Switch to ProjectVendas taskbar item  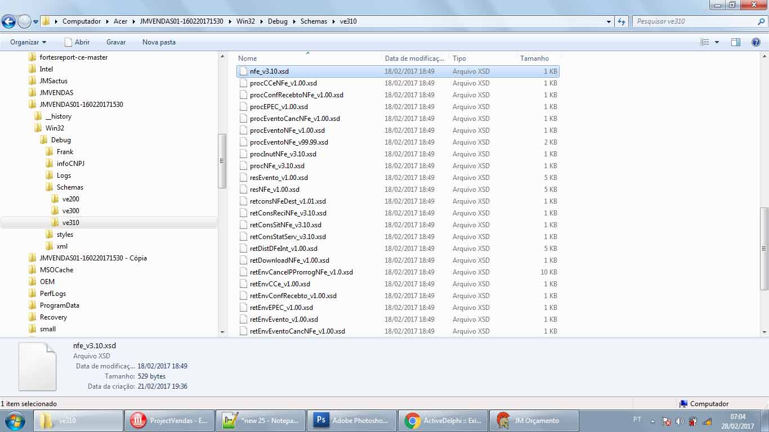pyautogui.click(x=169, y=421)
